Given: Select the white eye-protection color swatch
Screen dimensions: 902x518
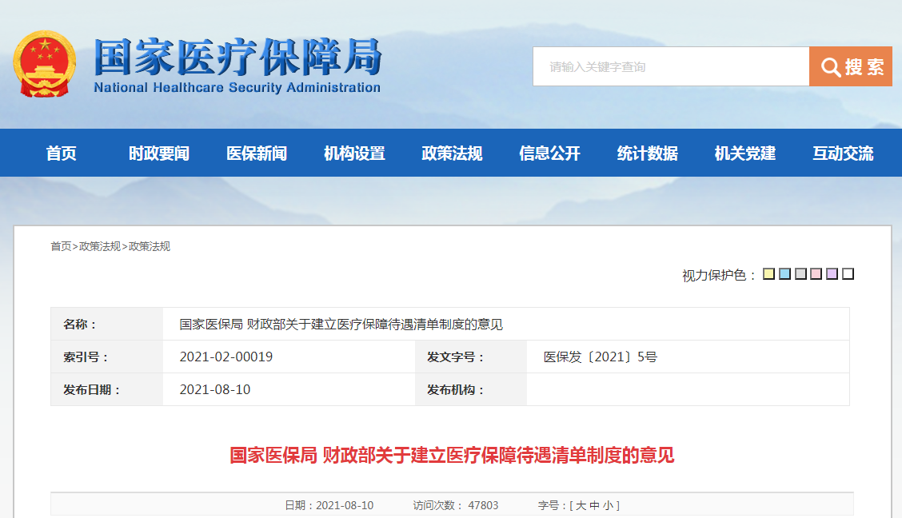Looking at the screenshot, I should click(848, 273).
